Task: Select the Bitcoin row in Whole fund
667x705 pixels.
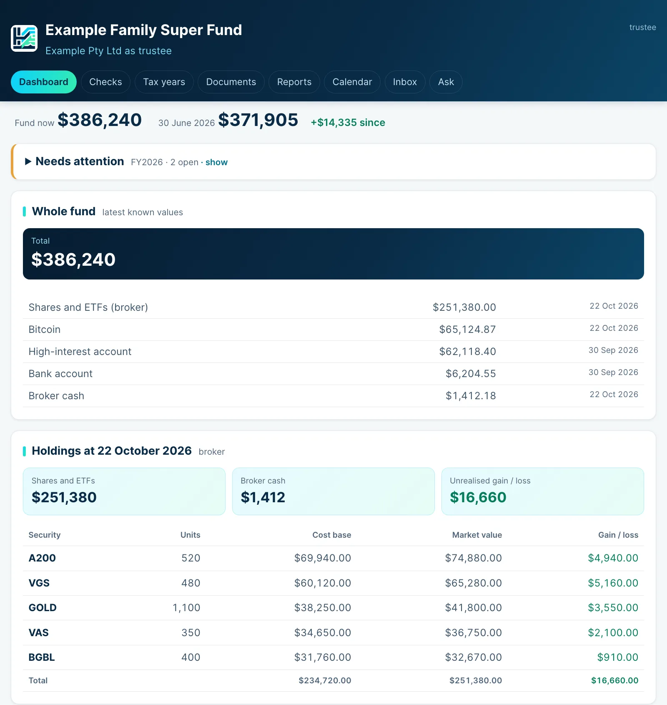Action: tap(333, 330)
